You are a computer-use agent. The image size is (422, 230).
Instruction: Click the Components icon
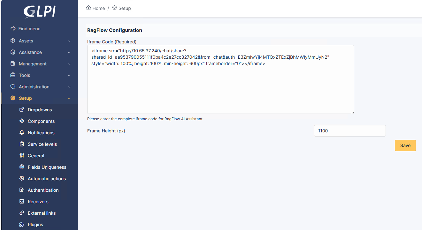tap(22, 121)
